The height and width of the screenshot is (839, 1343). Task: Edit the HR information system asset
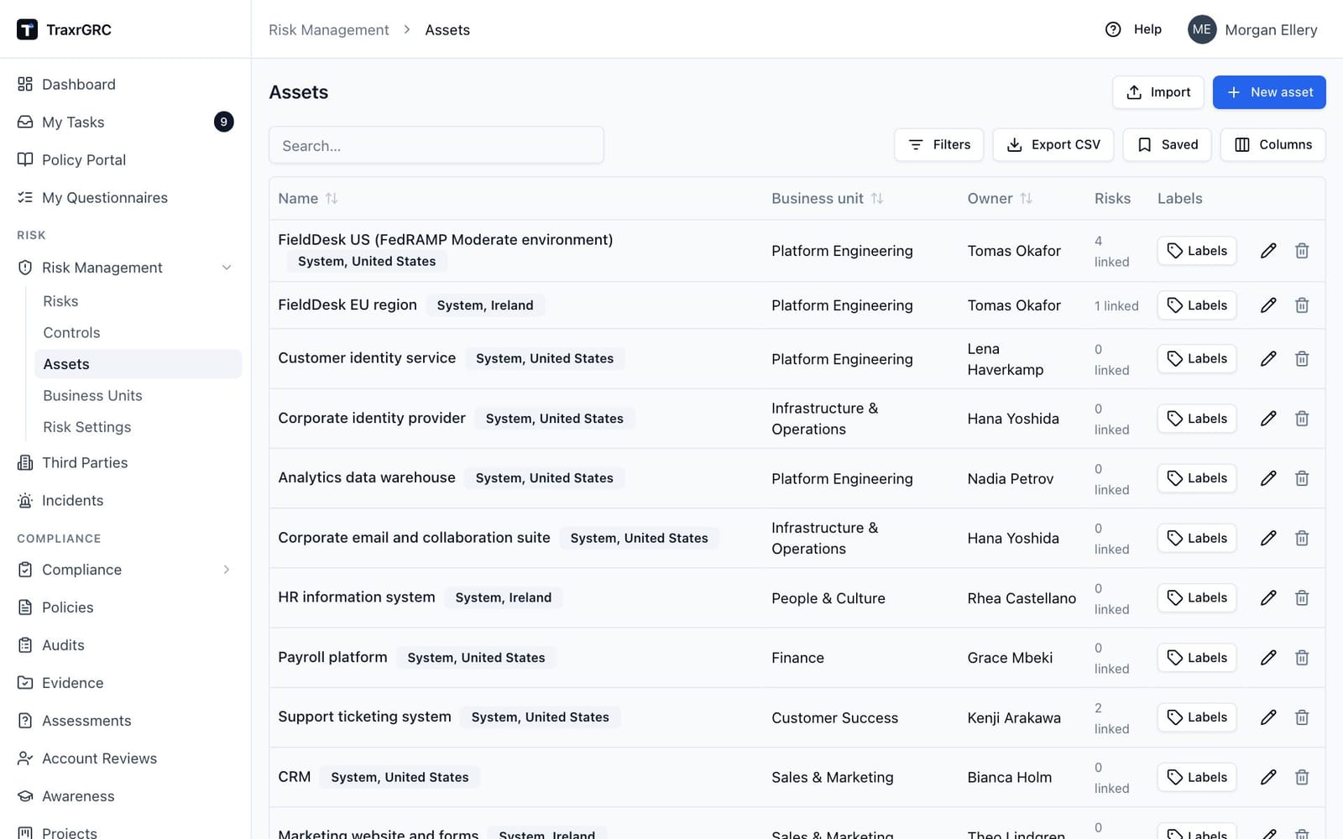point(1268,598)
